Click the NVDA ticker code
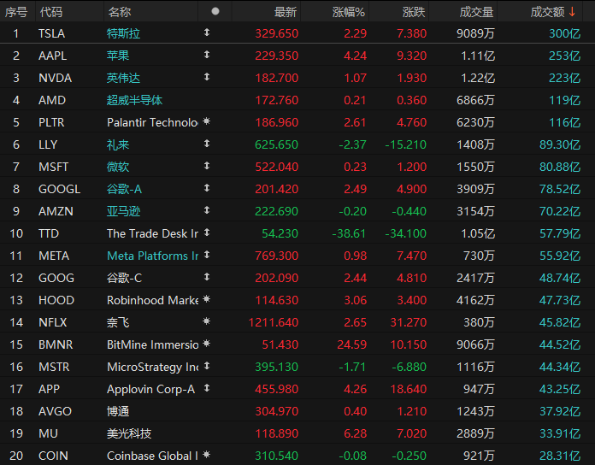This screenshot has width=595, height=465. click(x=55, y=78)
